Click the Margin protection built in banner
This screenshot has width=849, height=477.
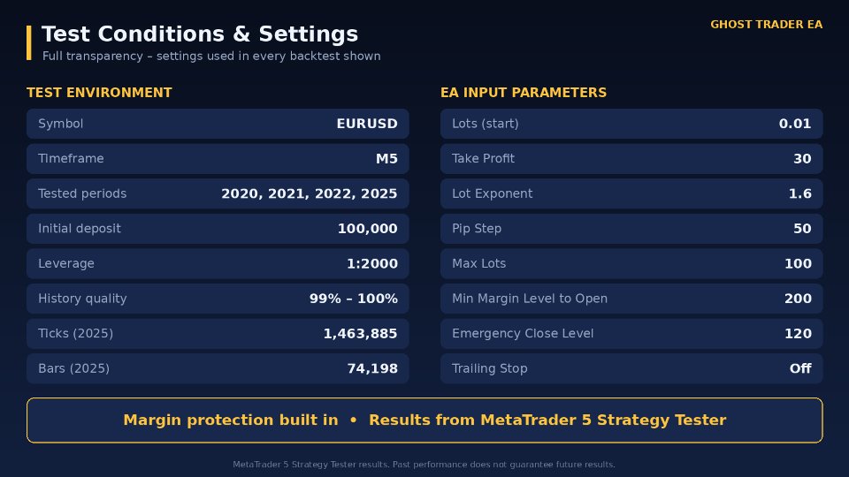(424, 420)
